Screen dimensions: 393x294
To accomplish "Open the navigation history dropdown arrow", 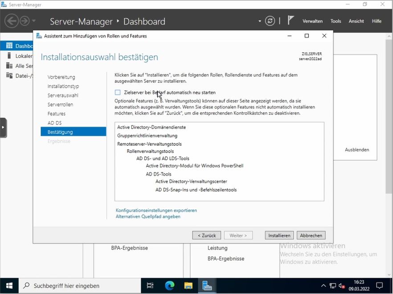I will [x=34, y=21].
